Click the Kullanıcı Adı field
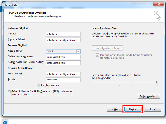 click(x=63, y=74)
